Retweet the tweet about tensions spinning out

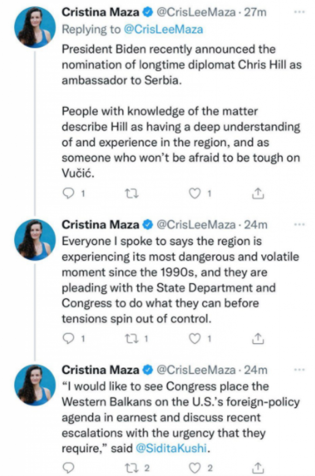[132, 338]
